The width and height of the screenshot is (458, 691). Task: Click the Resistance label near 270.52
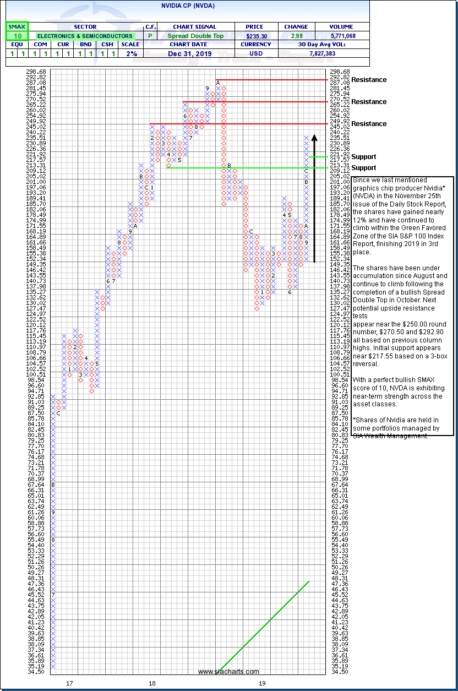tap(369, 102)
